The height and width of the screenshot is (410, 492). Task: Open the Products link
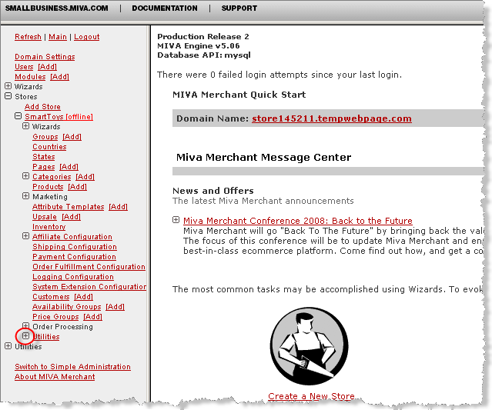48,187
